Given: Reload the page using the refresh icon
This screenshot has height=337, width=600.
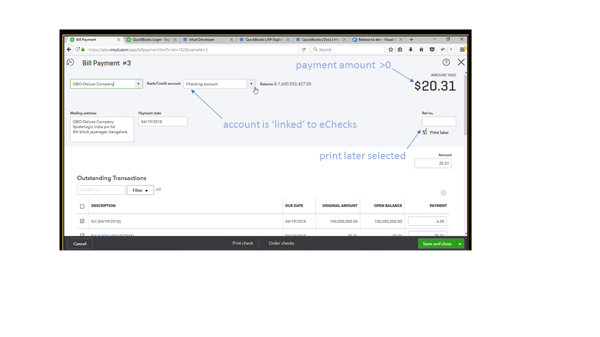Looking at the screenshot, I should tap(304, 49).
